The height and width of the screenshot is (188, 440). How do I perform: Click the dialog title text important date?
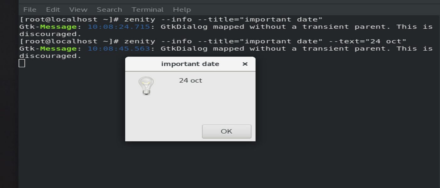point(190,64)
